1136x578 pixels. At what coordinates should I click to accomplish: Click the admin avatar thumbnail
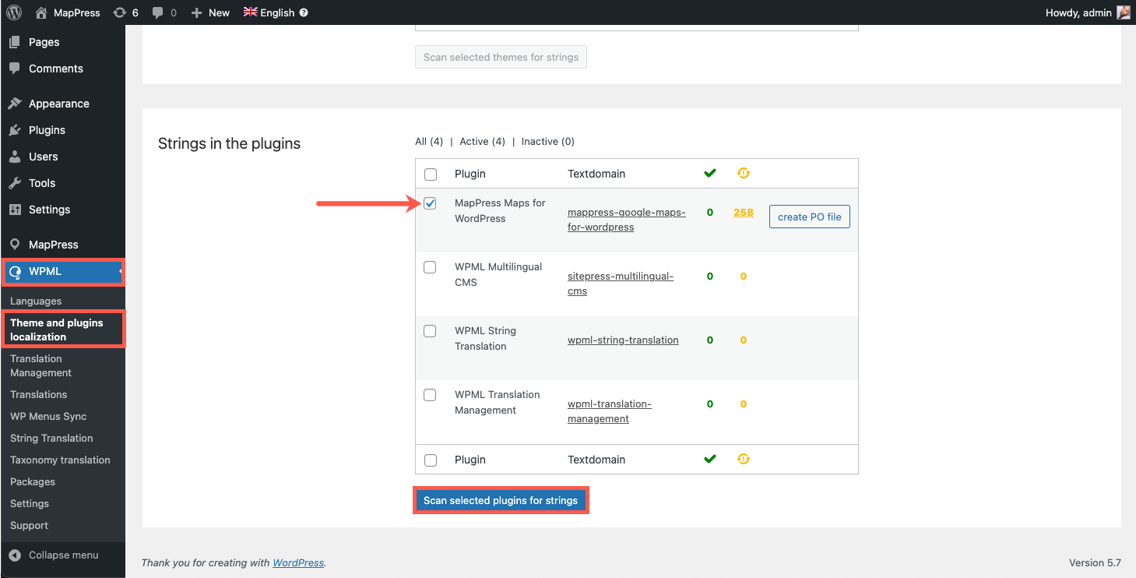tap(1124, 12)
